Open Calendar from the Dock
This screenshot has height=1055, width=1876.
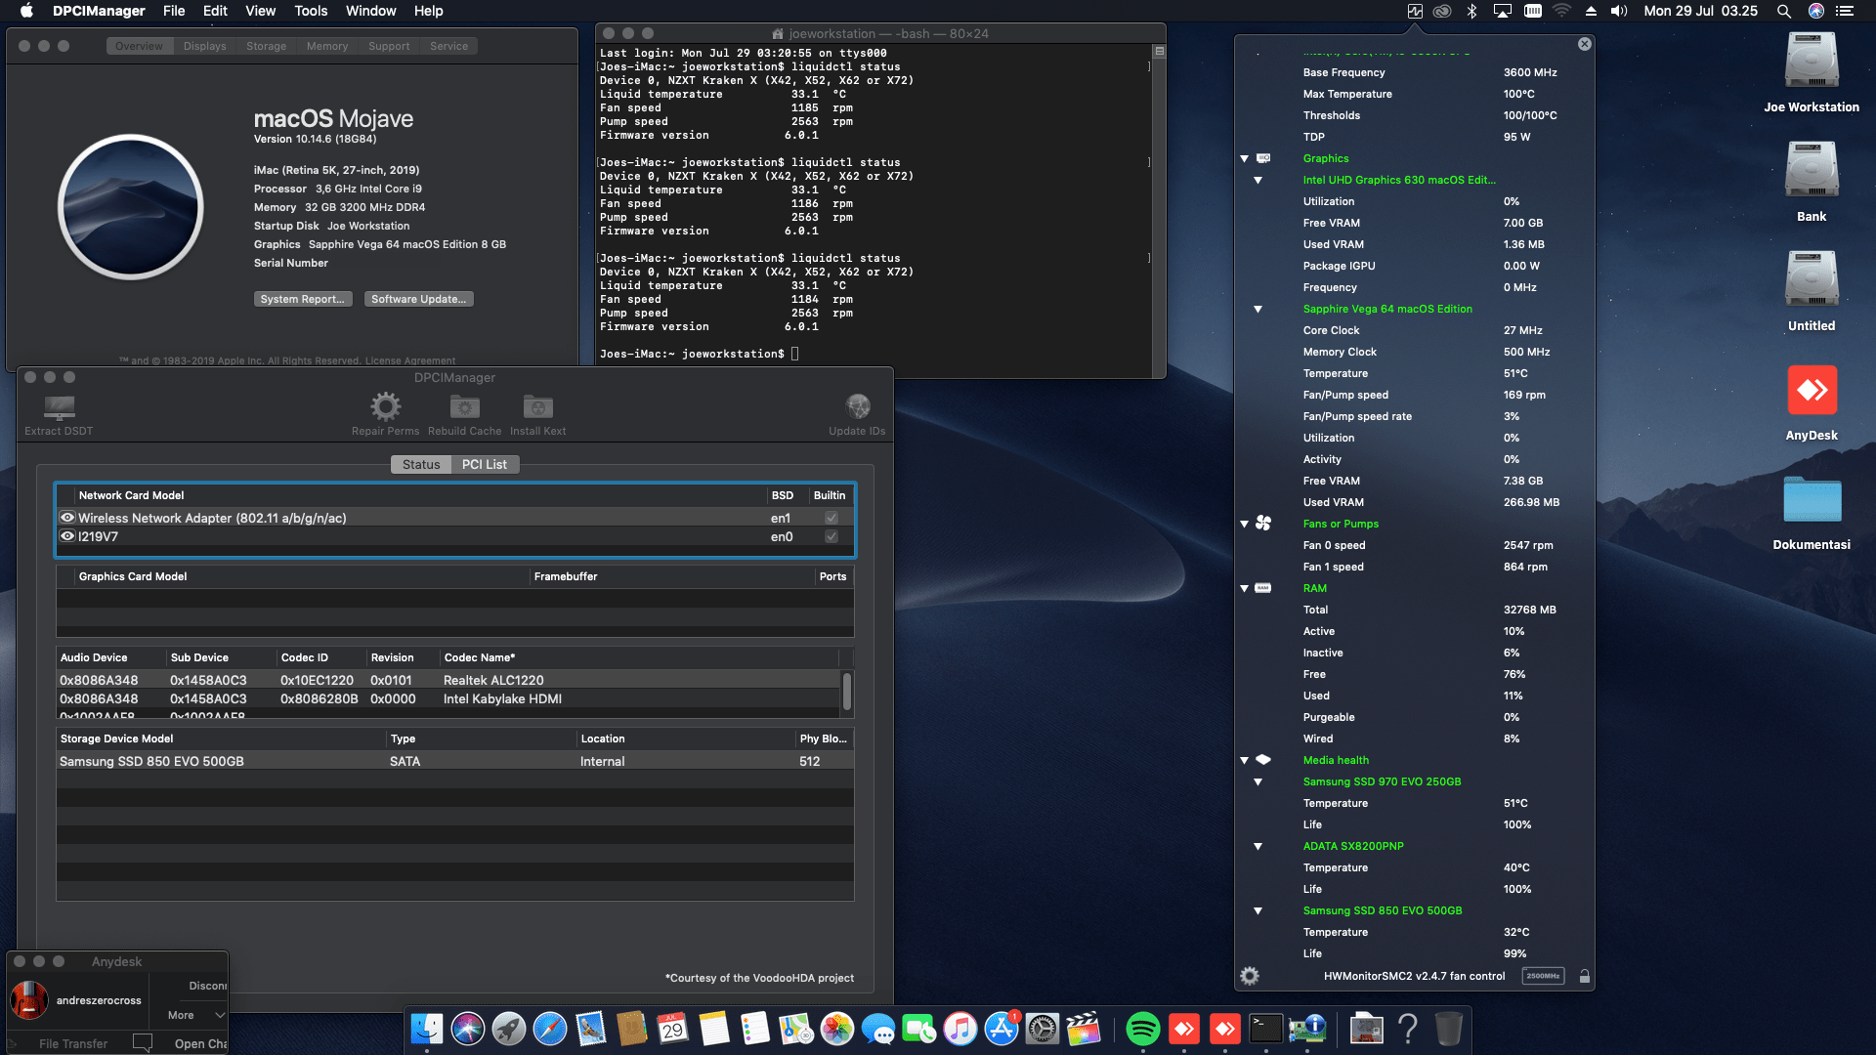pos(673,1029)
